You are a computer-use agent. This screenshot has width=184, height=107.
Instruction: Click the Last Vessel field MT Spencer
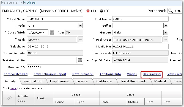140,53
